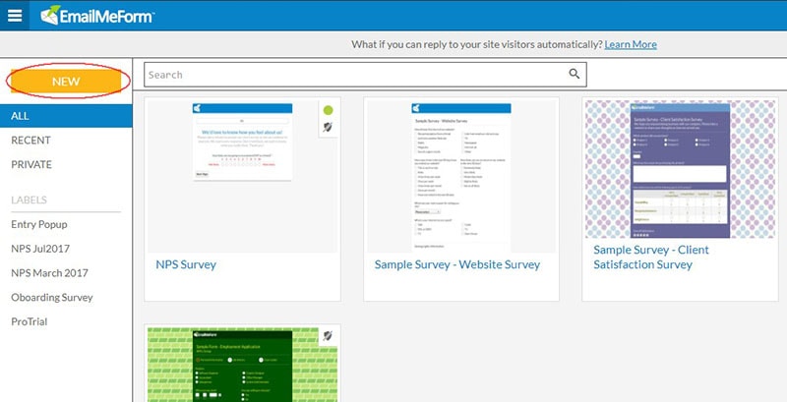Click the search magnifier icon
787x402 pixels.
point(575,74)
